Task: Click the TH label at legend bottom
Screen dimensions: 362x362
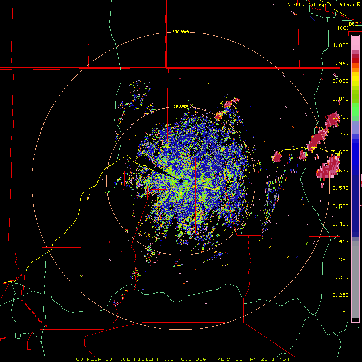Action: (346, 313)
